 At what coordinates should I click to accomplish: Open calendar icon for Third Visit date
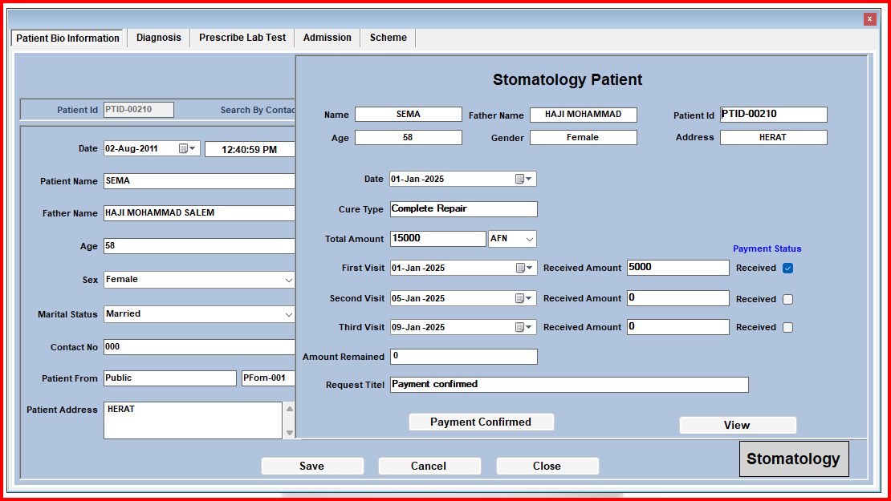pyautogui.click(x=519, y=327)
